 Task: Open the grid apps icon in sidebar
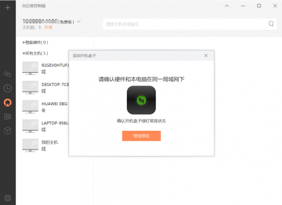click(x=8, y=116)
